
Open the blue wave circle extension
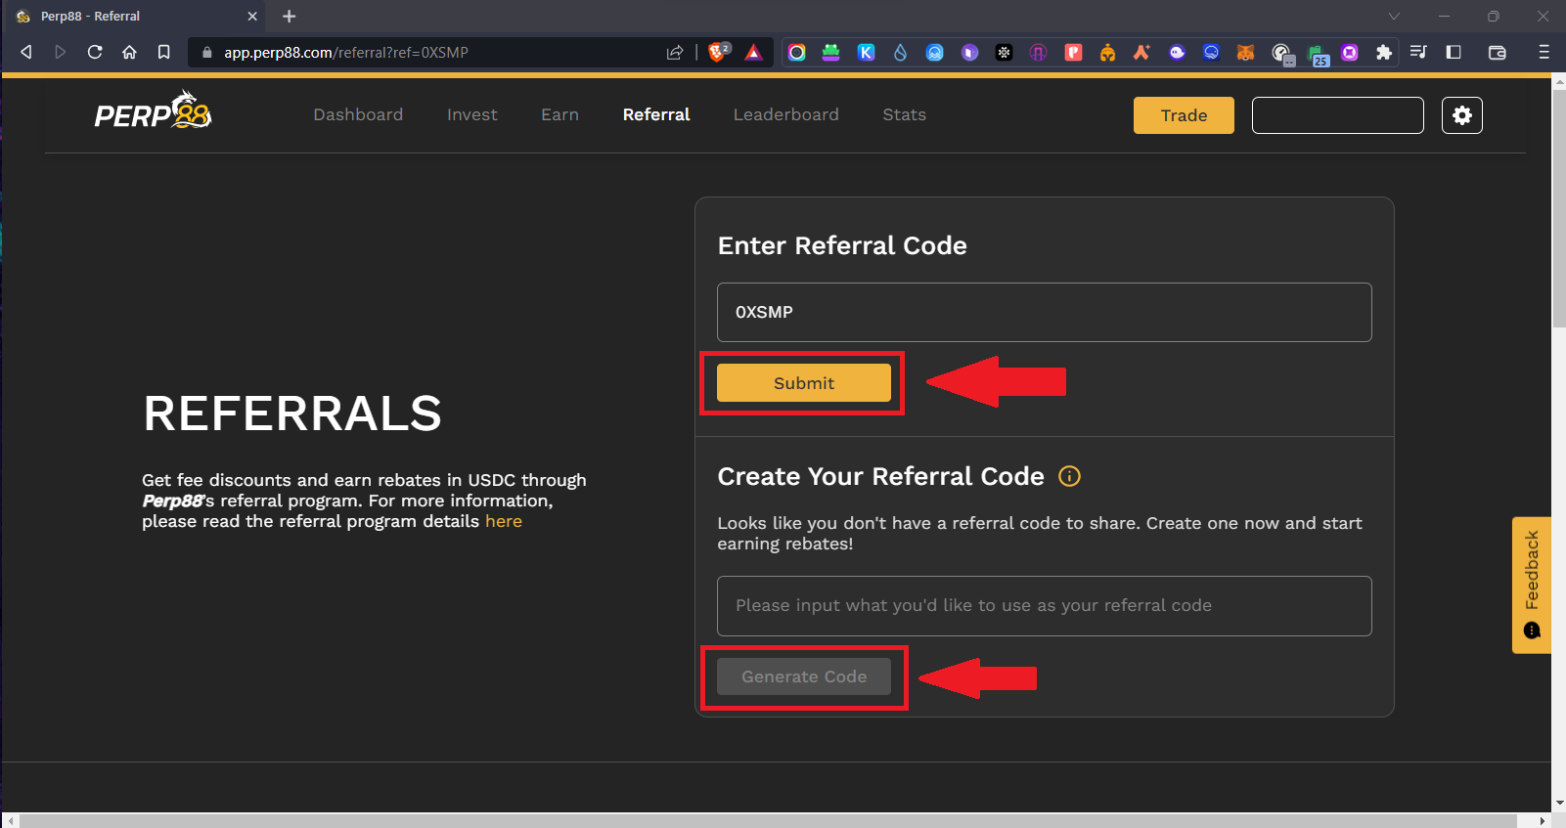point(935,53)
